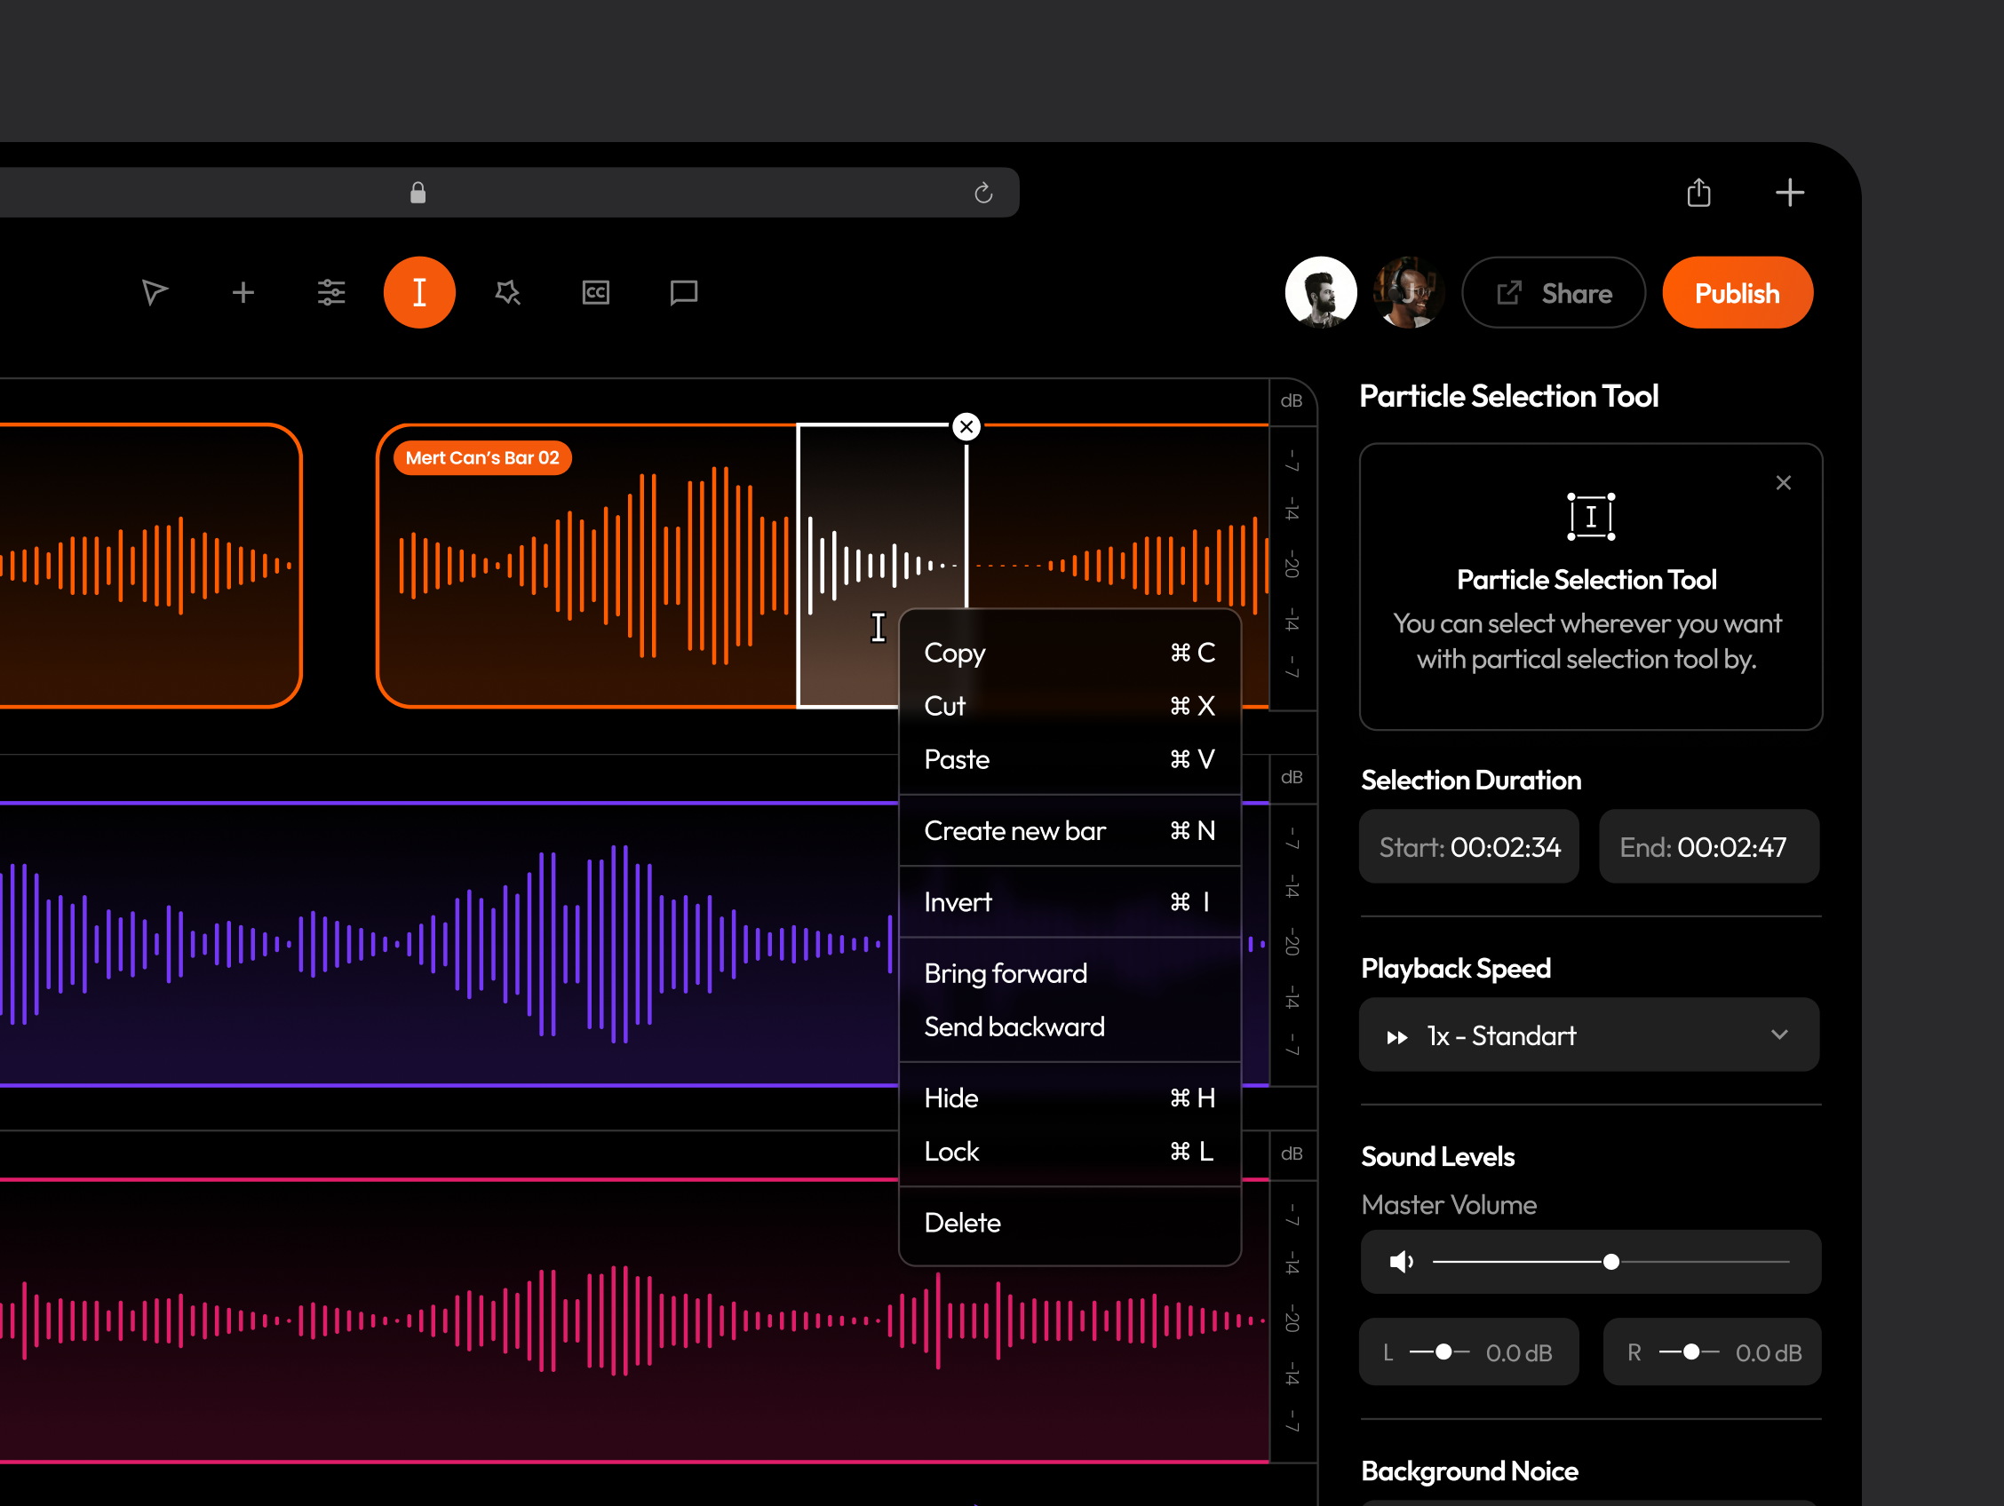Dismiss the waveform selection with its X button
Screen dimensions: 2004x1506
966,425
